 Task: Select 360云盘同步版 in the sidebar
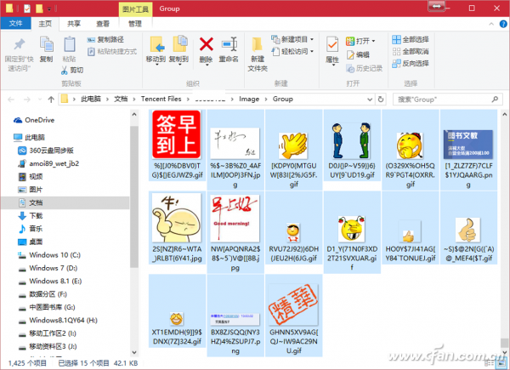(x=46, y=151)
